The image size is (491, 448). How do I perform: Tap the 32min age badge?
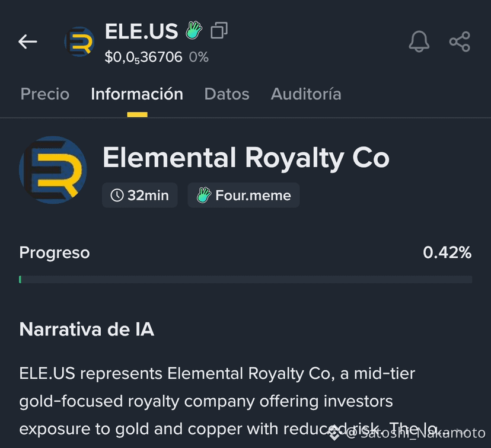coord(140,195)
